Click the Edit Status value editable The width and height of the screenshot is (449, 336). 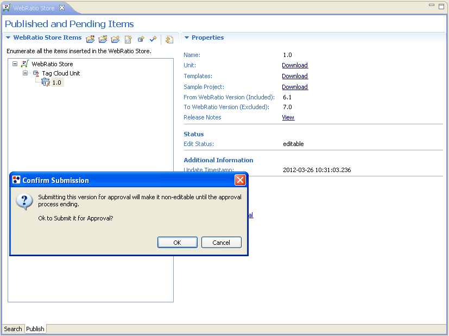pyautogui.click(x=293, y=144)
